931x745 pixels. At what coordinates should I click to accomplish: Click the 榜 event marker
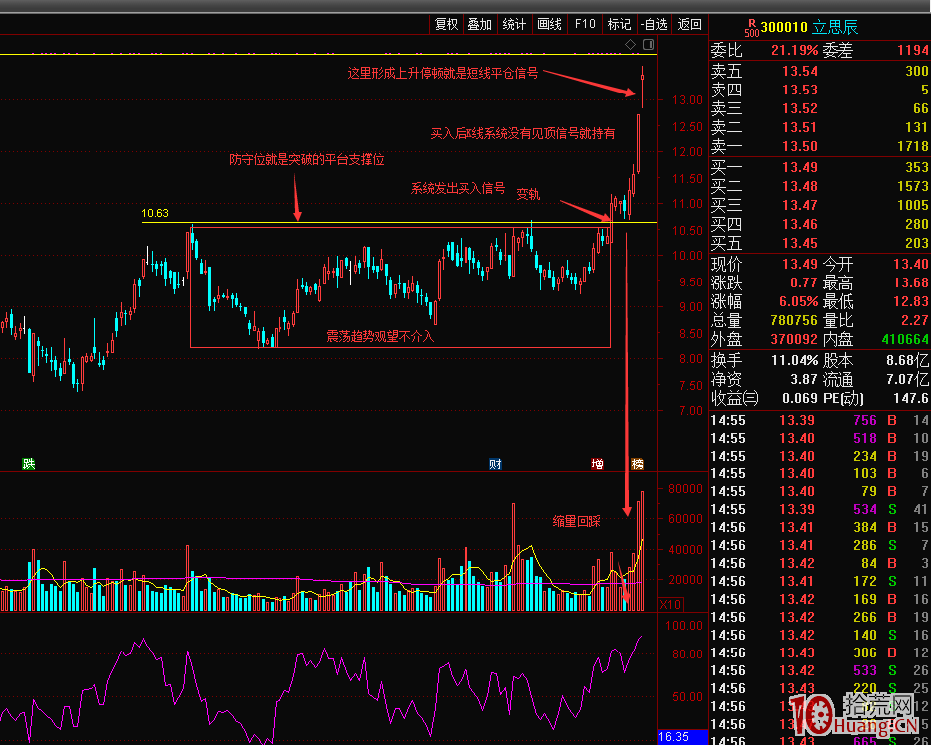[638, 464]
